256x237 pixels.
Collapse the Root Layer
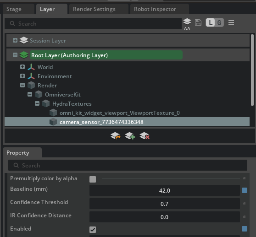(x=15, y=55)
